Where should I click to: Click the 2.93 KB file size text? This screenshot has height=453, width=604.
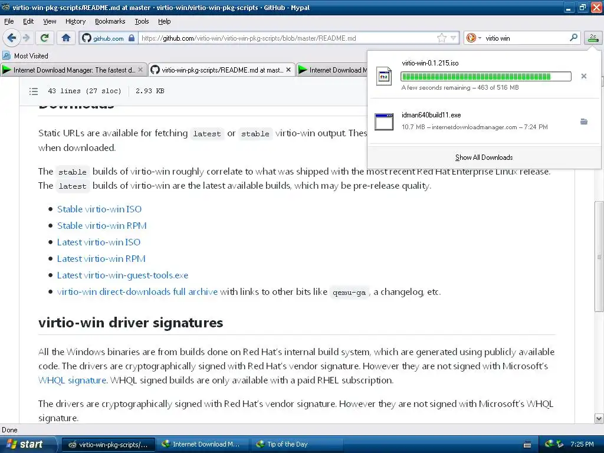point(150,91)
